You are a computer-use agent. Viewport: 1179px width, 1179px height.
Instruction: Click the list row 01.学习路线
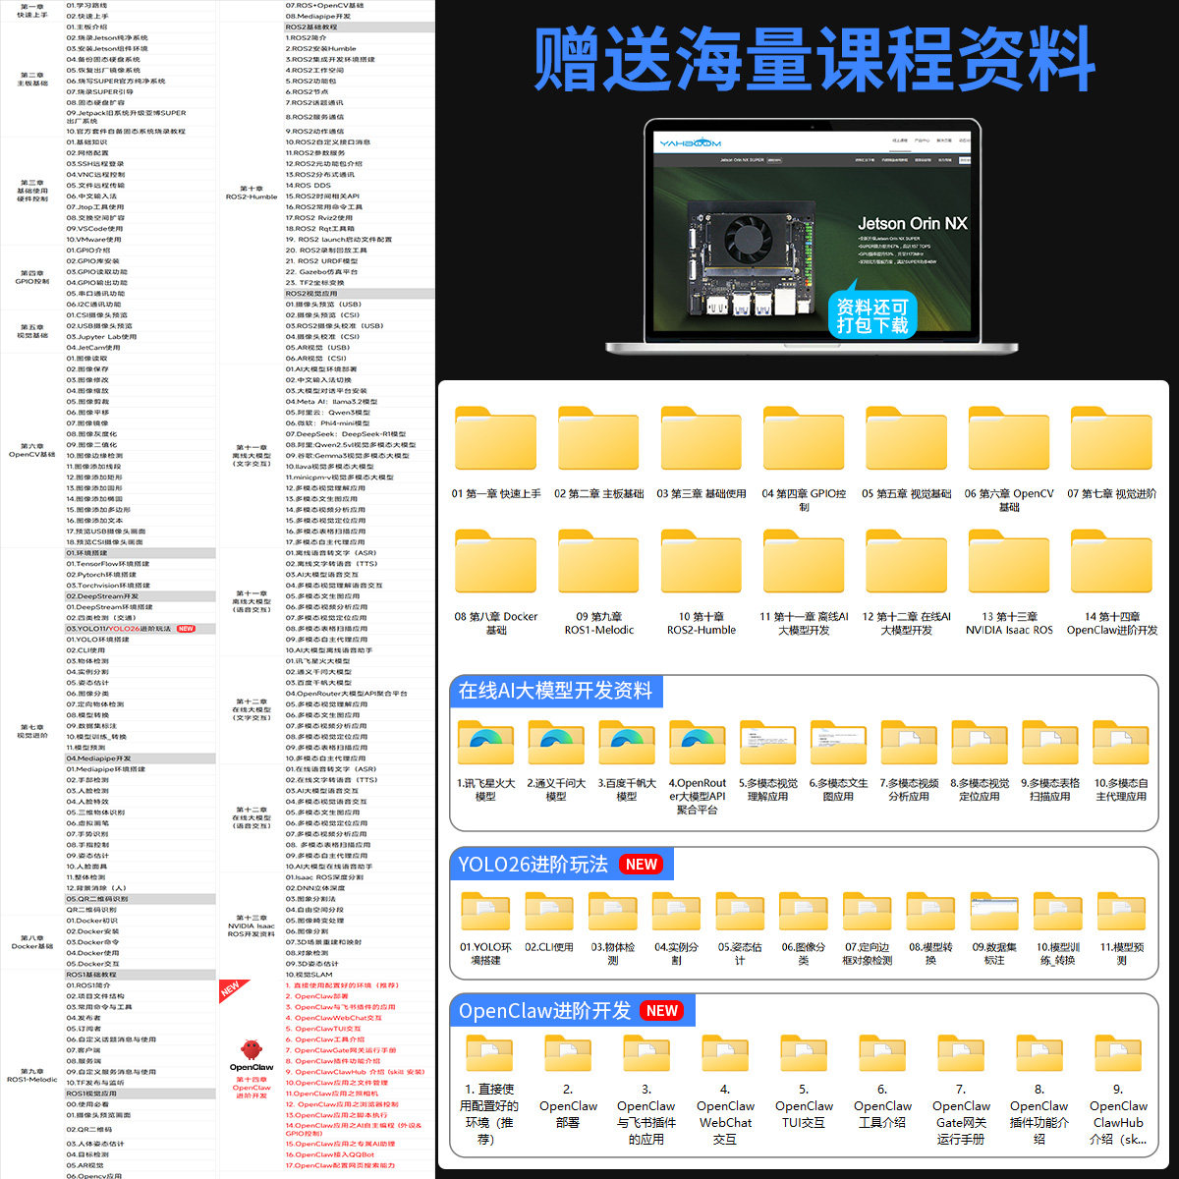[86, 6]
